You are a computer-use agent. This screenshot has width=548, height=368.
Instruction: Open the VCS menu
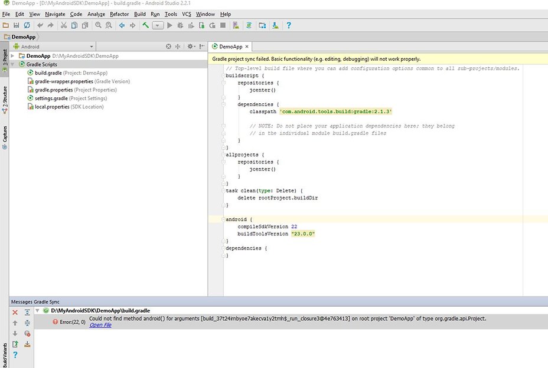(x=187, y=14)
